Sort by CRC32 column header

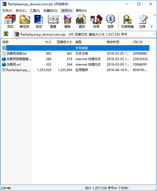tap(140, 42)
